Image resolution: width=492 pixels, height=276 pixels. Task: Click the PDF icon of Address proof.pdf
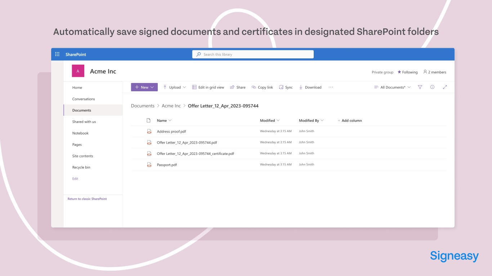[149, 132]
